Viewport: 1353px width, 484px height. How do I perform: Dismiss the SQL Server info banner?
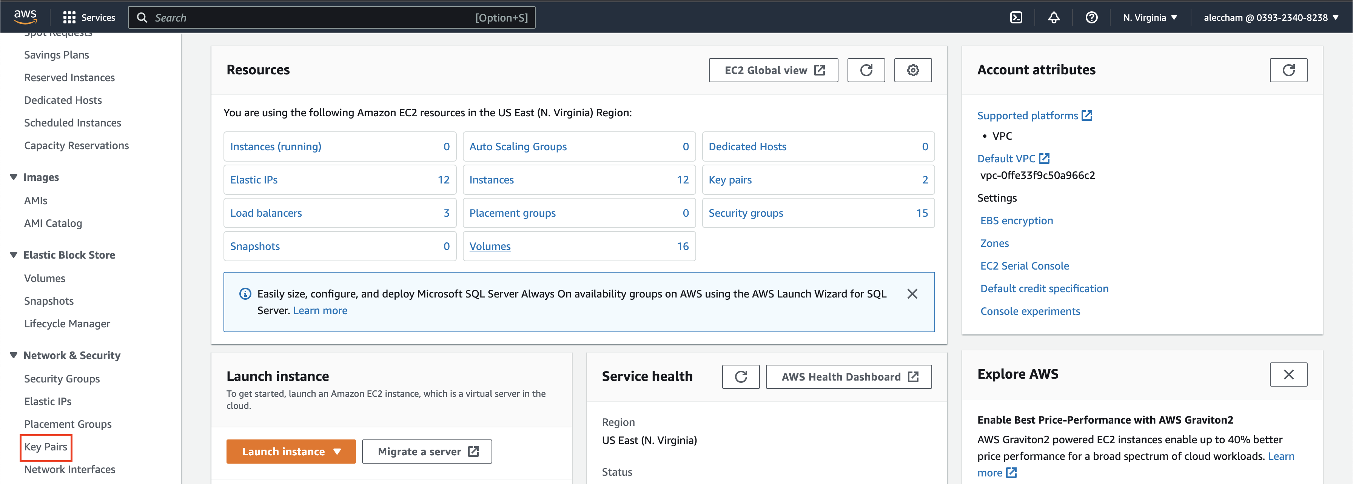coord(912,294)
